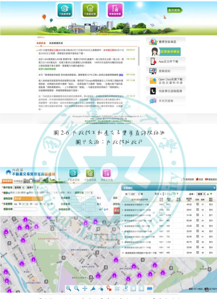
Task: Close the 交易資料 results panel
Action: (214, 188)
